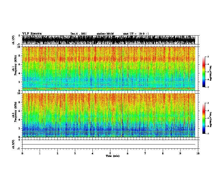Click time-axis tick label "9"
The height and width of the screenshot is (172, 223).
click(x=180, y=153)
